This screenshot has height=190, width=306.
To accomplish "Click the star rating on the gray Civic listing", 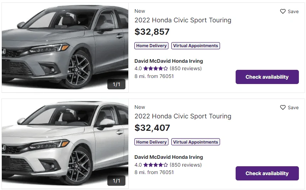I will pos(156,68).
